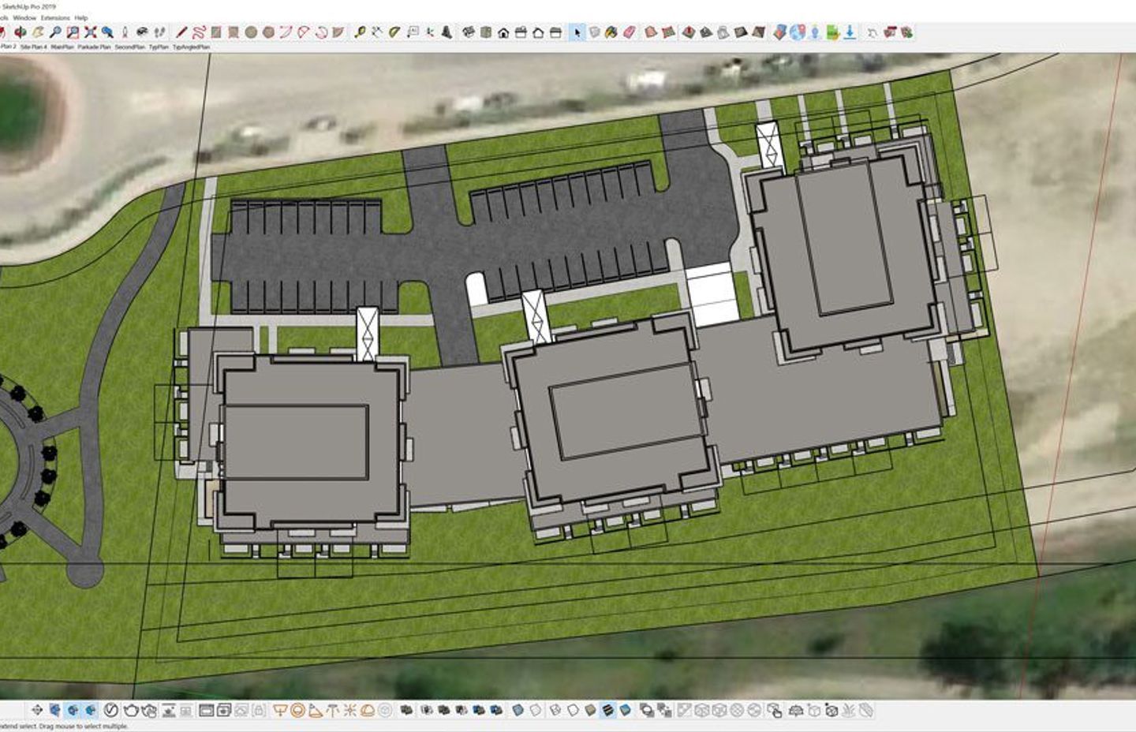This screenshot has height=732, width=1136.
Task: Activate the Zoom magnifier tool
Action: tap(57, 32)
